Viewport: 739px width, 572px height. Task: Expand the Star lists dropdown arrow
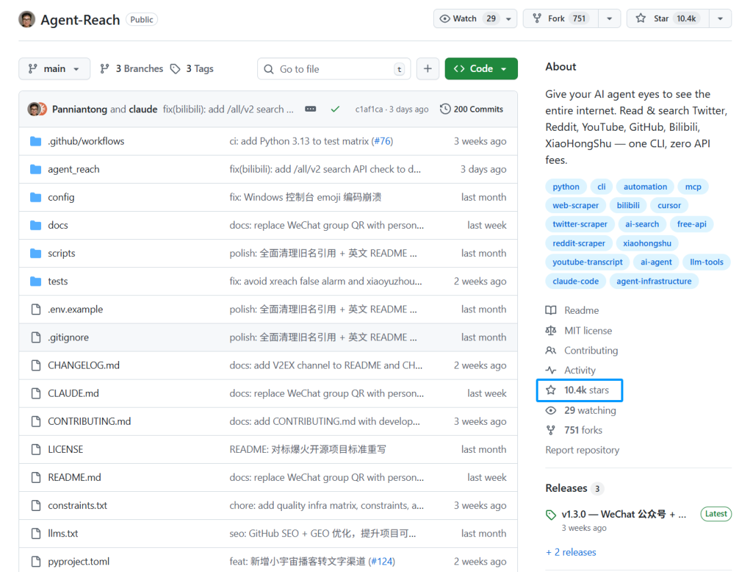pos(720,18)
